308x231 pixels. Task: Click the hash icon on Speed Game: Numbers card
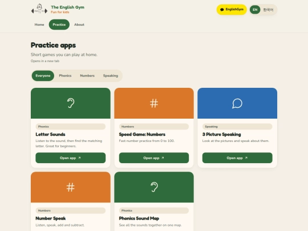(x=154, y=103)
